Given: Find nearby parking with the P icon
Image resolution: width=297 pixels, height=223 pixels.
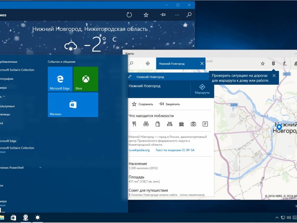Looking at the screenshot, I should coord(205,124).
